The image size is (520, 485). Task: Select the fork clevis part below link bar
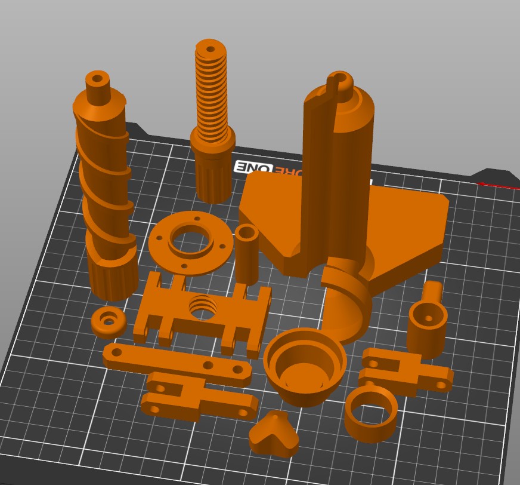(199, 398)
